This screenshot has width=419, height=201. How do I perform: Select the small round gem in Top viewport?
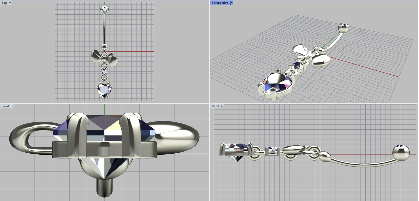[x=104, y=72]
